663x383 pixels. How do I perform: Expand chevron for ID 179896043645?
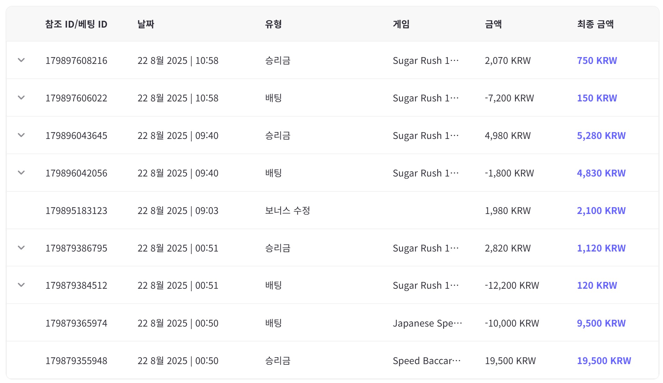click(x=21, y=135)
